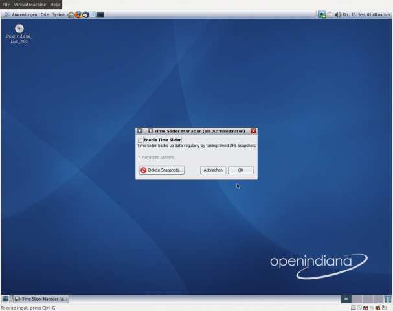
Task: Click the Show Desktop button in bottom panel
Action: (5, 299)
